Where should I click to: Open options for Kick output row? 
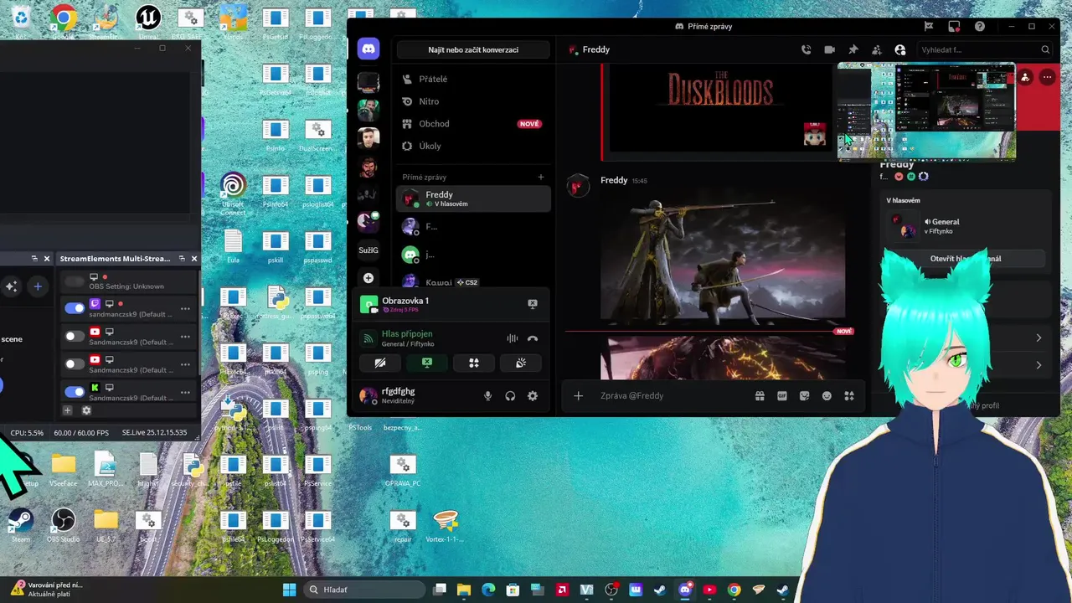pyautogui.click(x=185, y=391)
